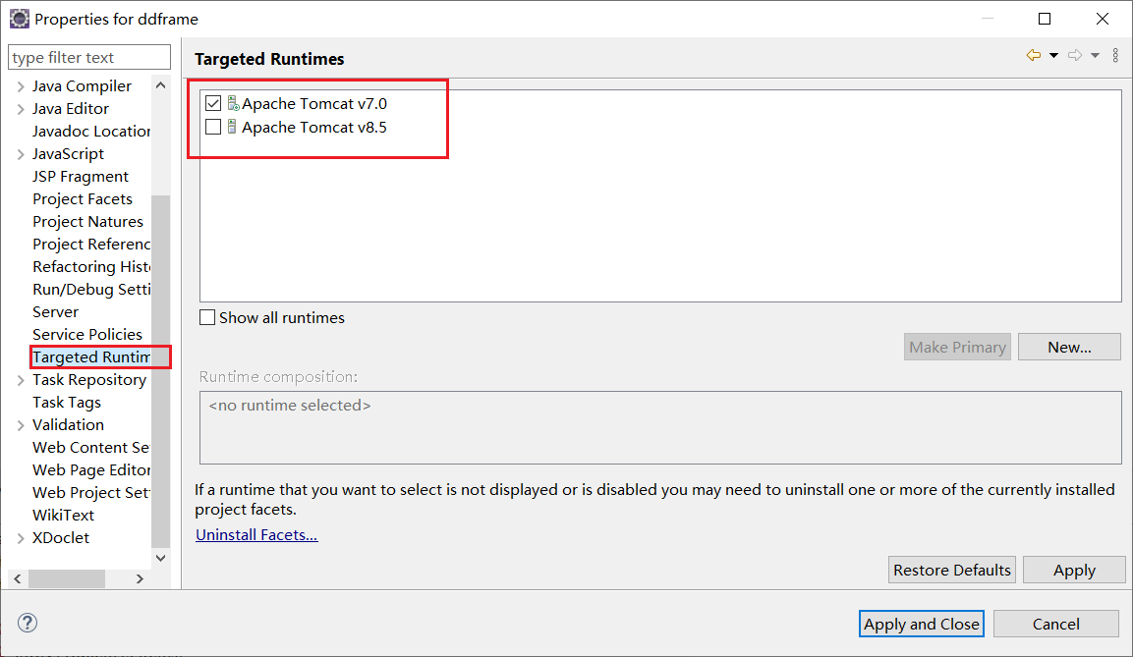Viewport: 1133px width, 657px height.
Task: Click the Eclipse icon in the title bar
Action: coord(19,19)
